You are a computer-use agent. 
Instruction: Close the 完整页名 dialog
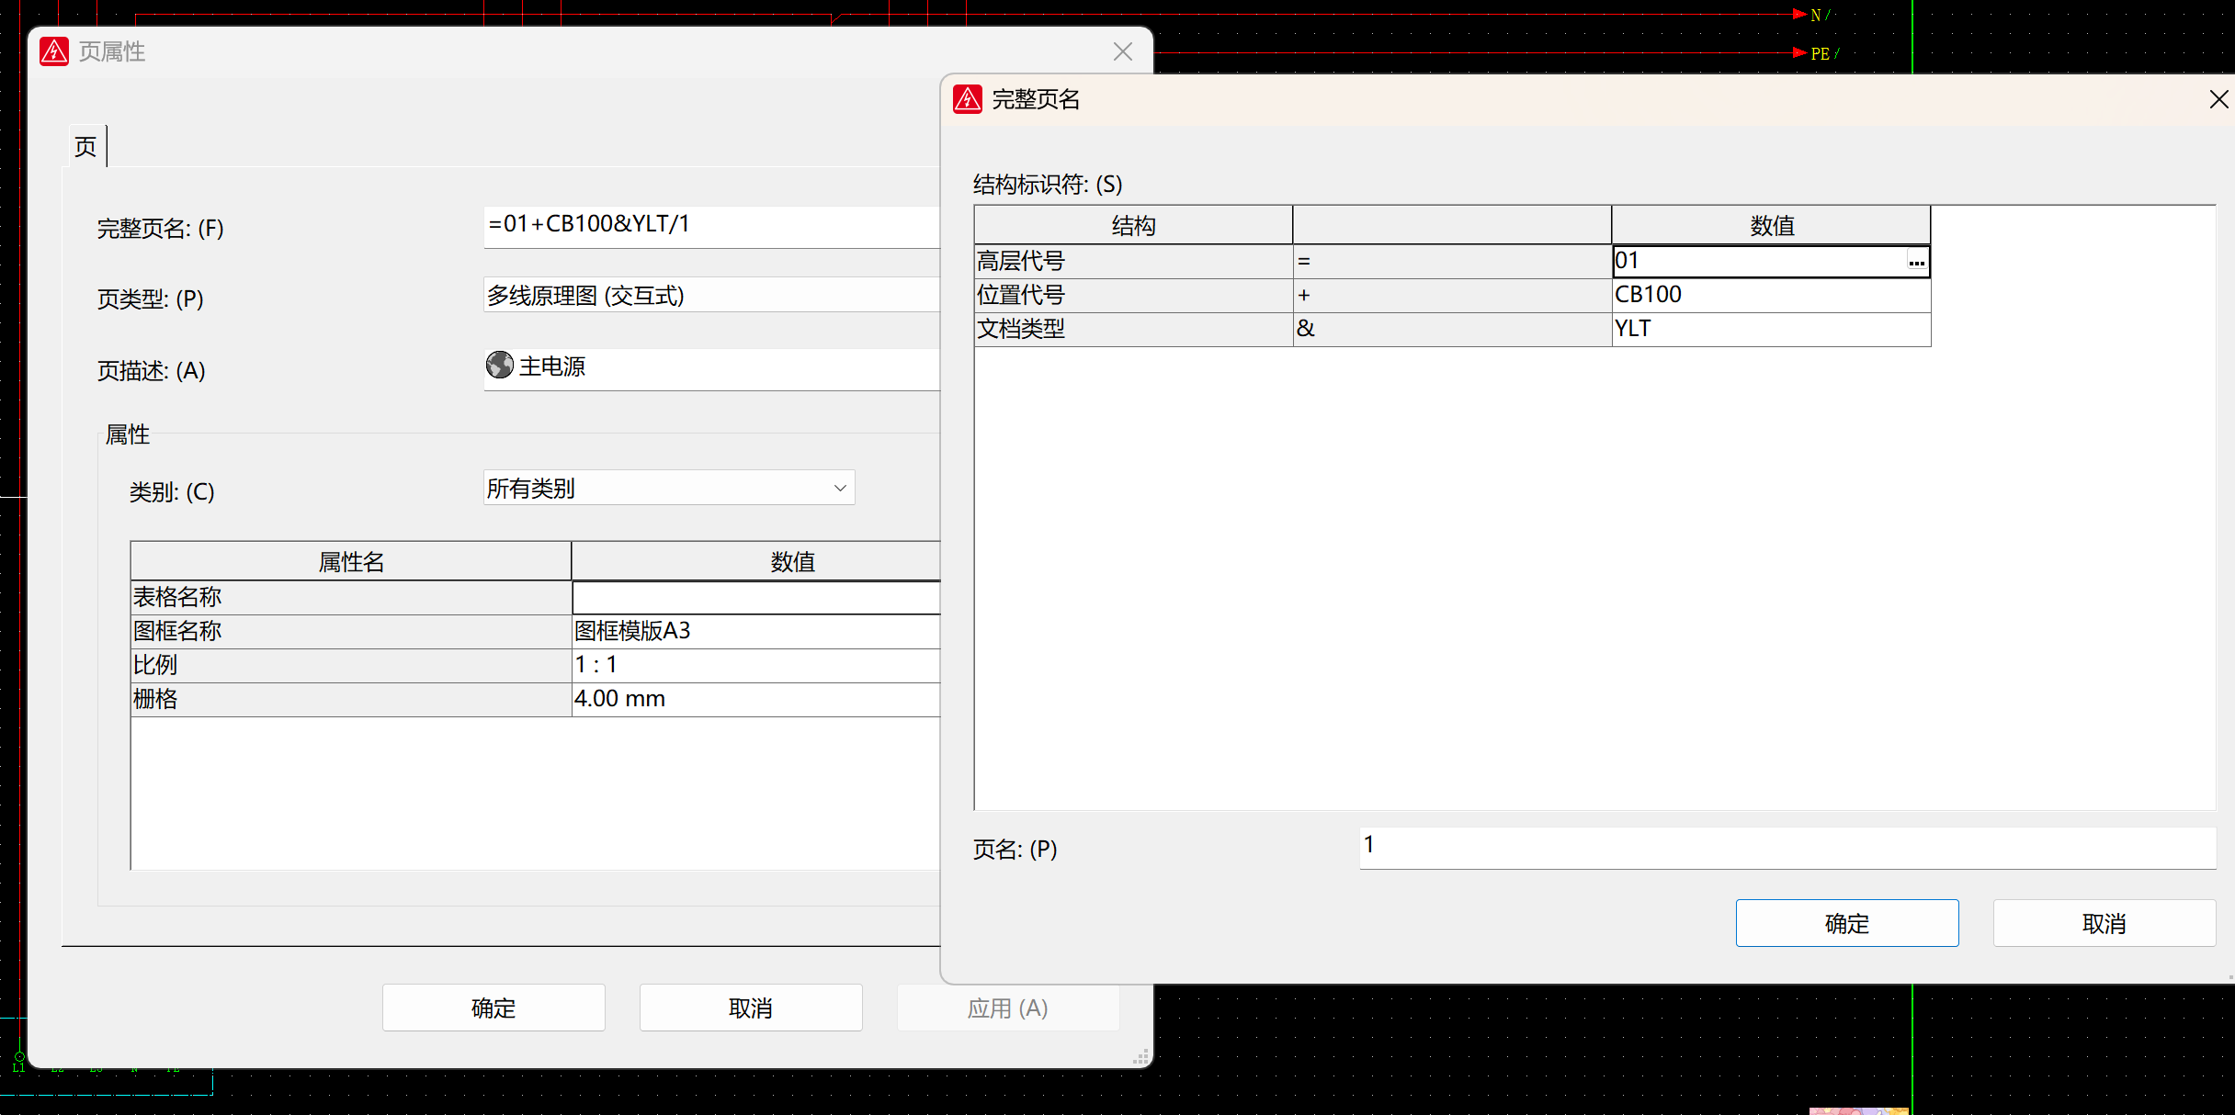click(2218, 99)
